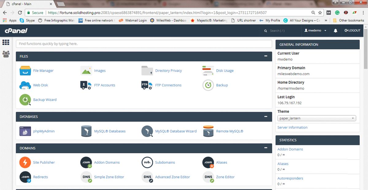This screenshot has width=368, height=190.
Task: Open the Server Information link
Action: (292, 127)
